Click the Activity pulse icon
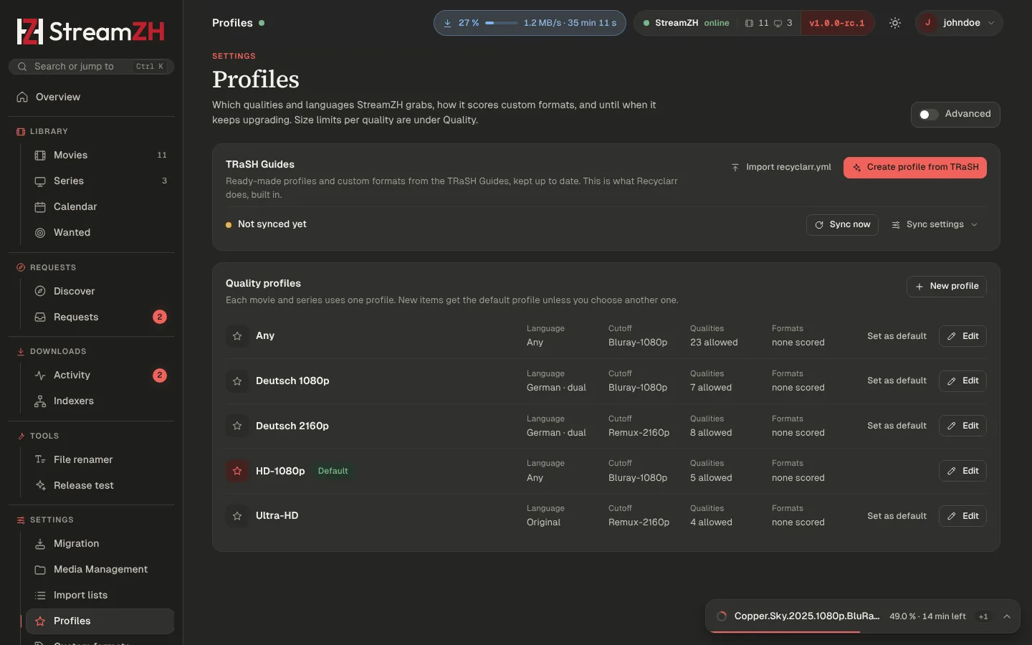1032x645 pixels. point(40,376)
